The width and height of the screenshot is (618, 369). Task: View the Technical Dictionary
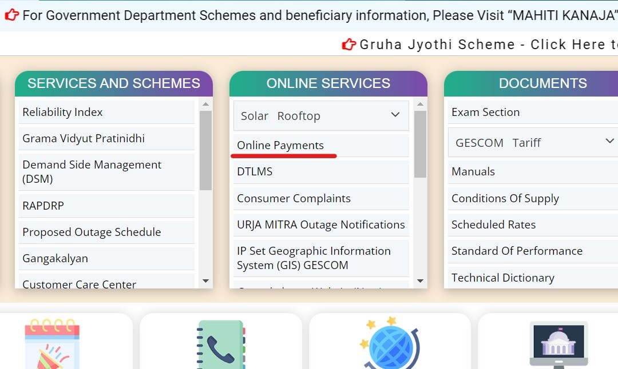tap(503, 278)
